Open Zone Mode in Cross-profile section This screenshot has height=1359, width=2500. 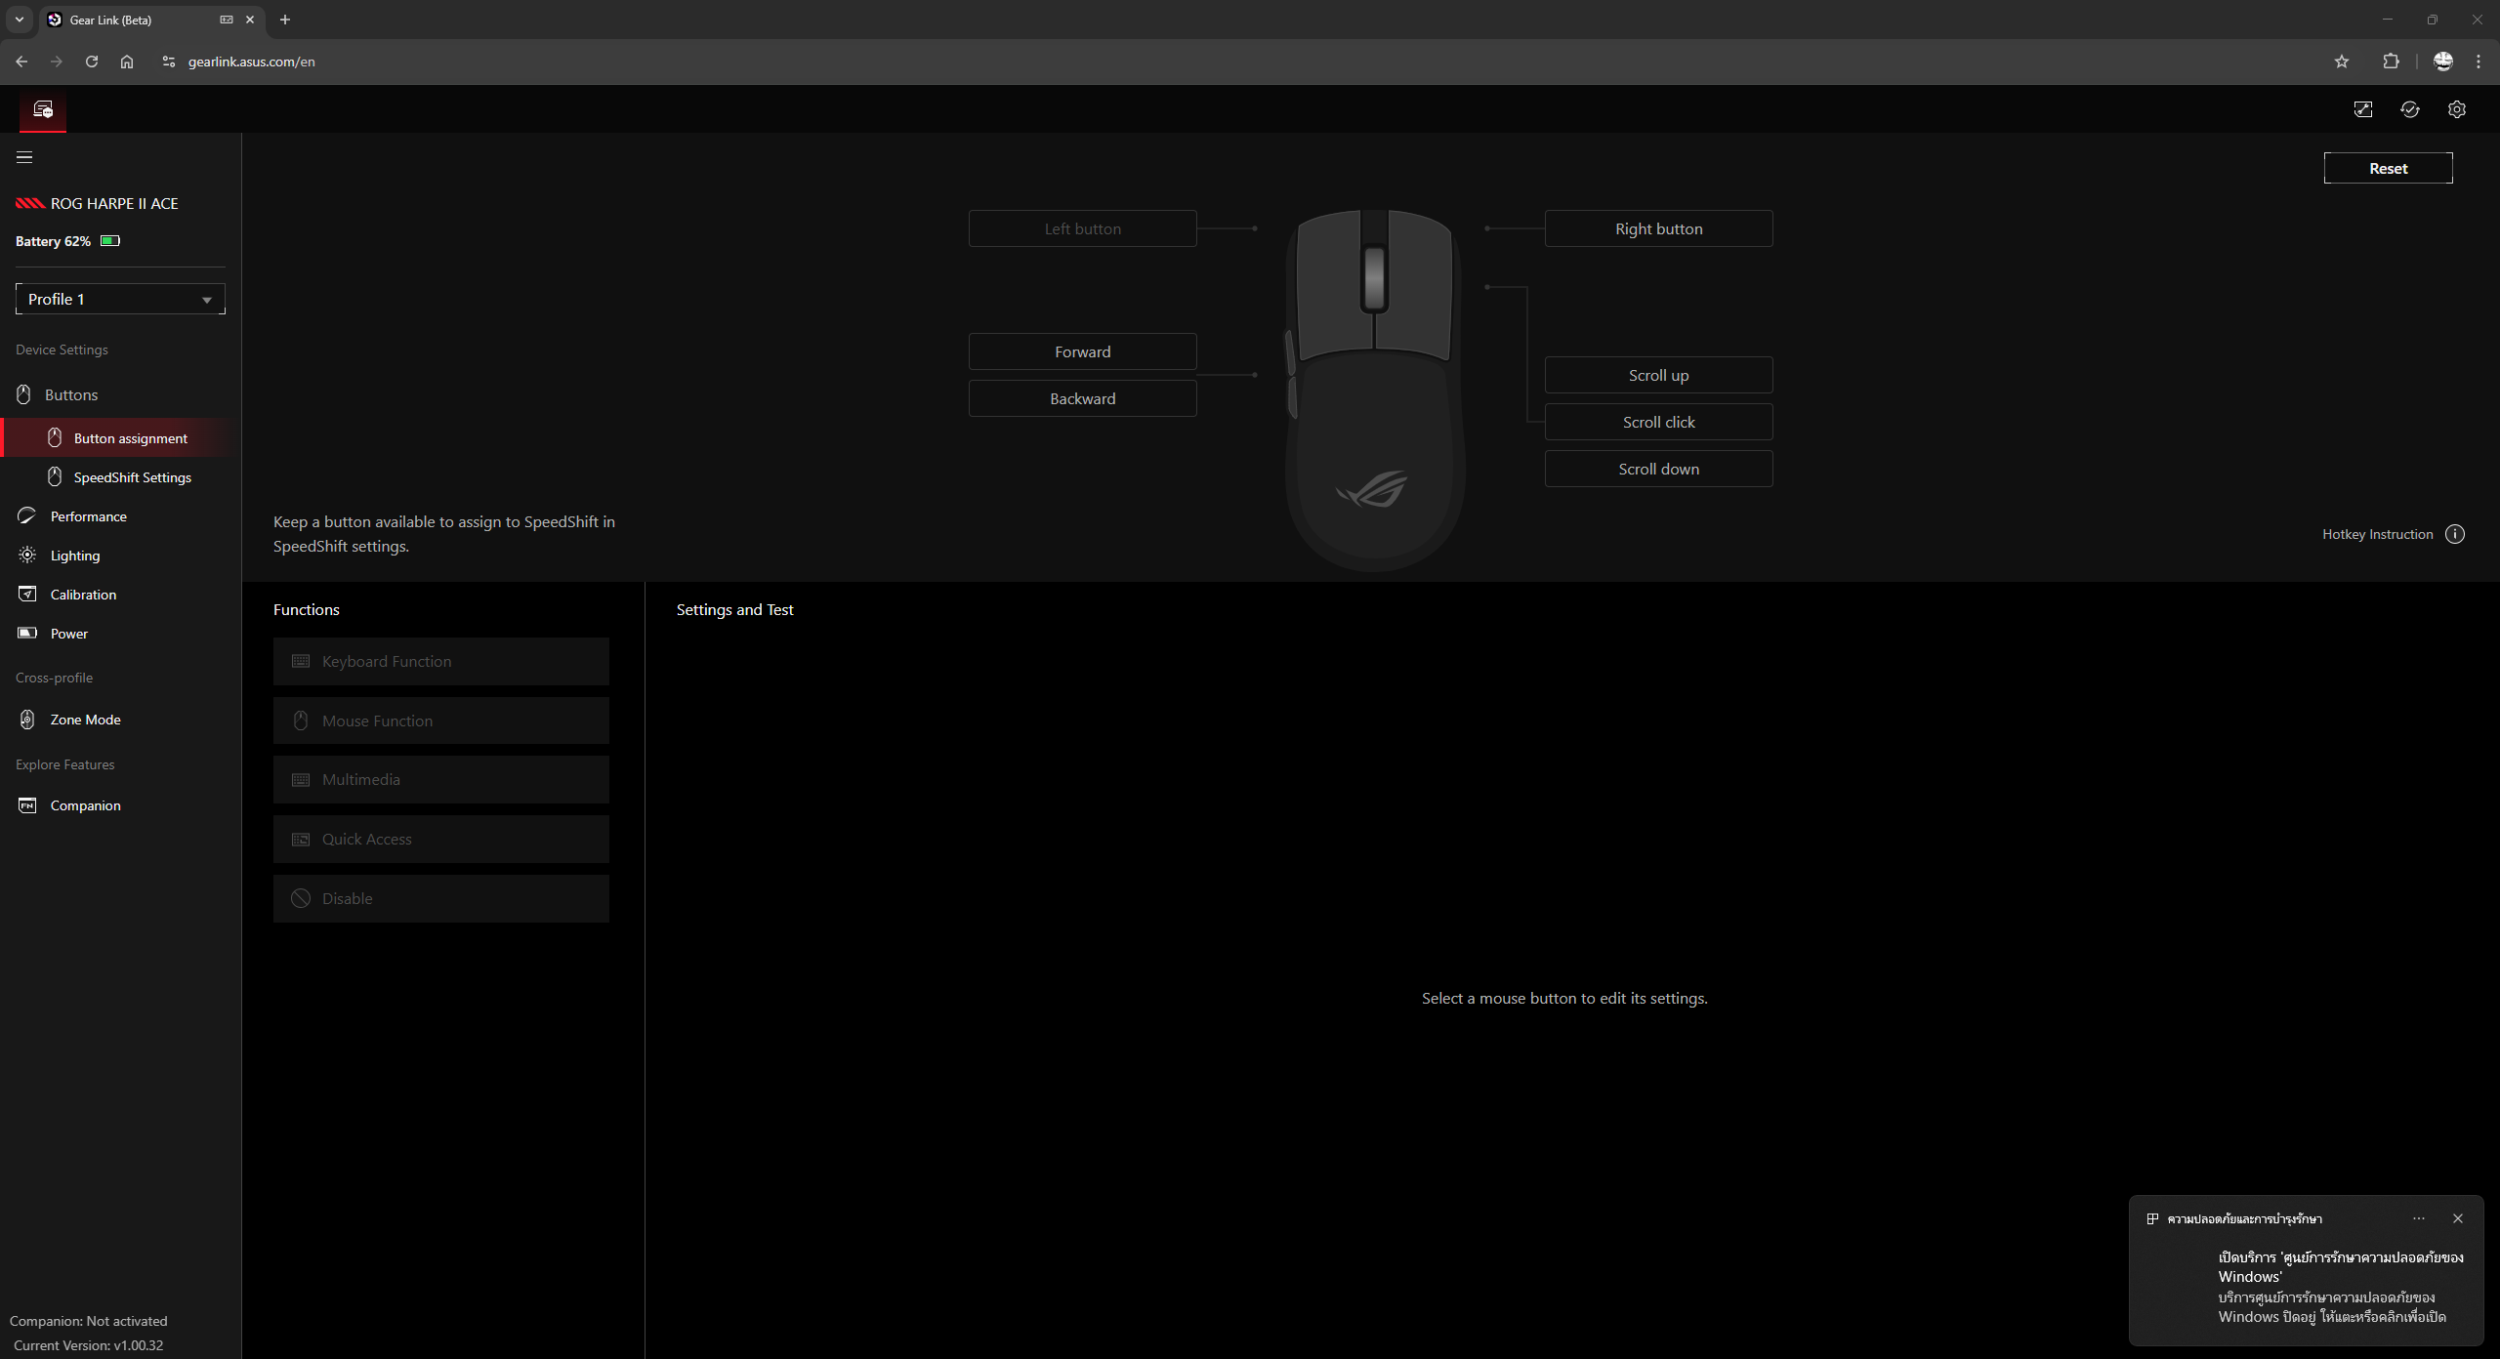click(85, 720)
